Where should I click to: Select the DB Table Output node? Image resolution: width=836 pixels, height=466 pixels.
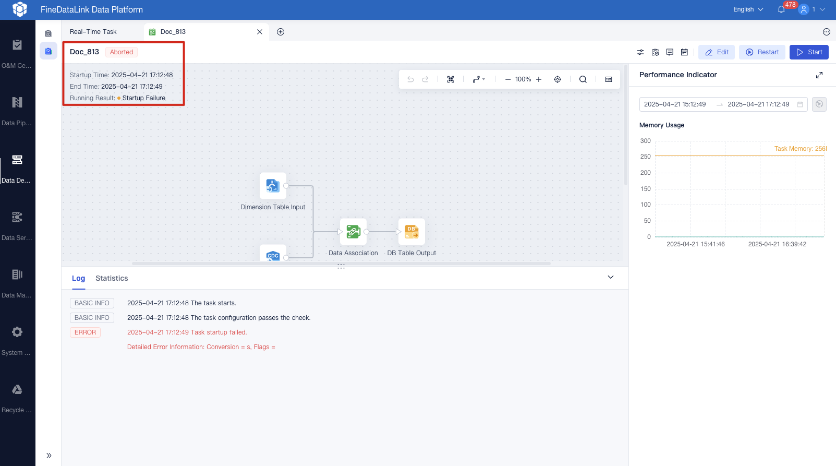[411, 232]
